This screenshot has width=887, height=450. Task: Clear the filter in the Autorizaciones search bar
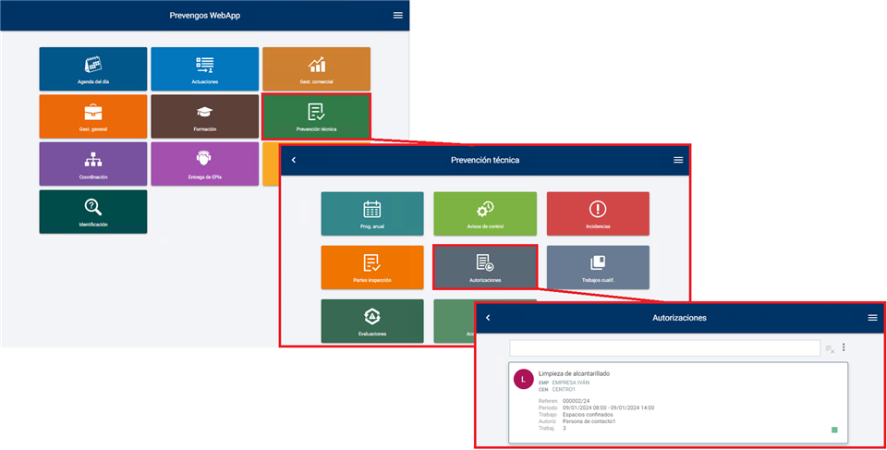coord(830,348)
